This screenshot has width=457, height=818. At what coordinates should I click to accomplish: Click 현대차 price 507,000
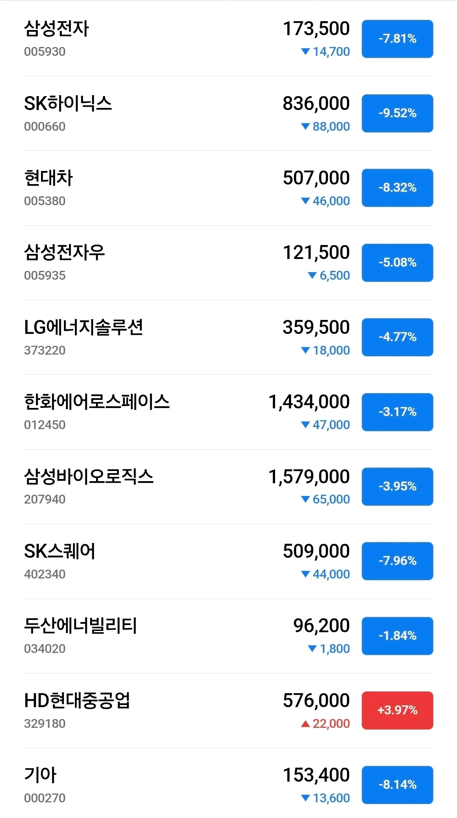[316, 178]
